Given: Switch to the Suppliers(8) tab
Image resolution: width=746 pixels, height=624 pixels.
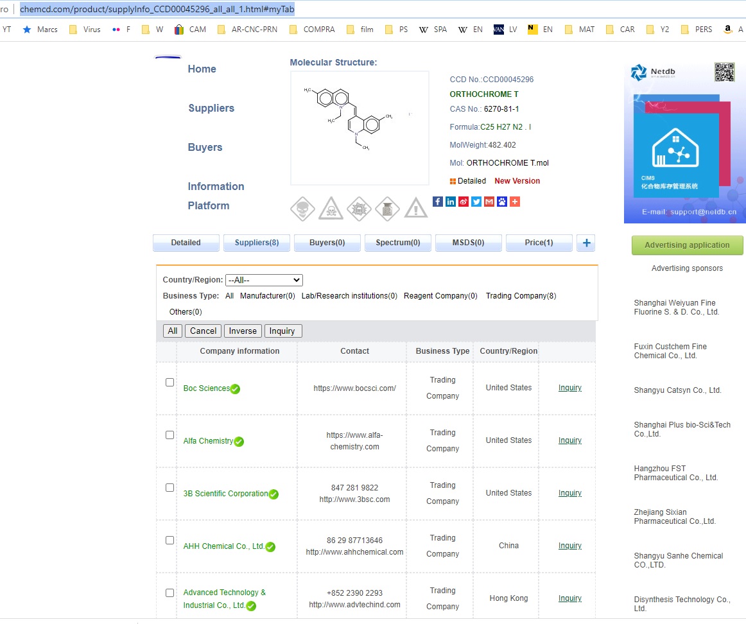Looking at the screenshot, I should (256, 243).
